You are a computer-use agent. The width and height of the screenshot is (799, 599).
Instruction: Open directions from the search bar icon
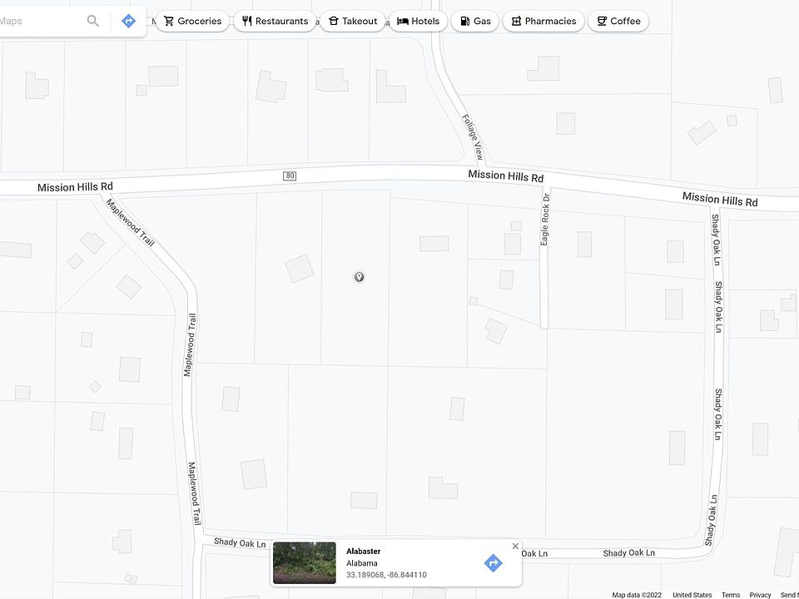coord(128,21)
